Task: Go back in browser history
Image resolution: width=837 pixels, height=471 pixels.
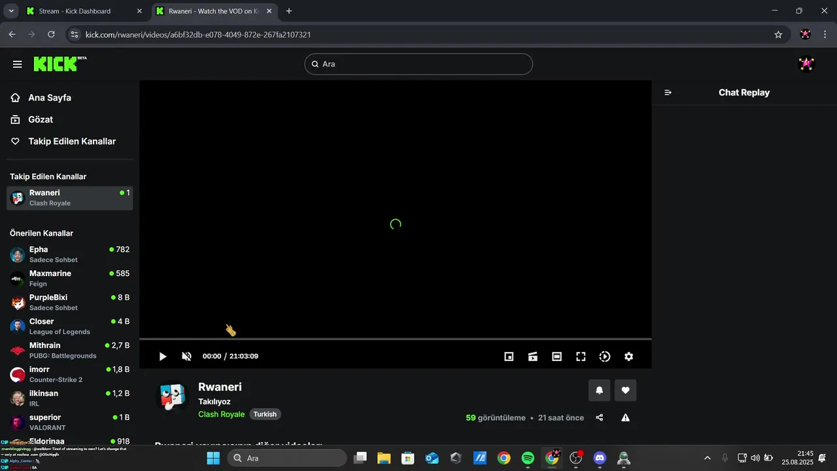Action: coord(12,35)
